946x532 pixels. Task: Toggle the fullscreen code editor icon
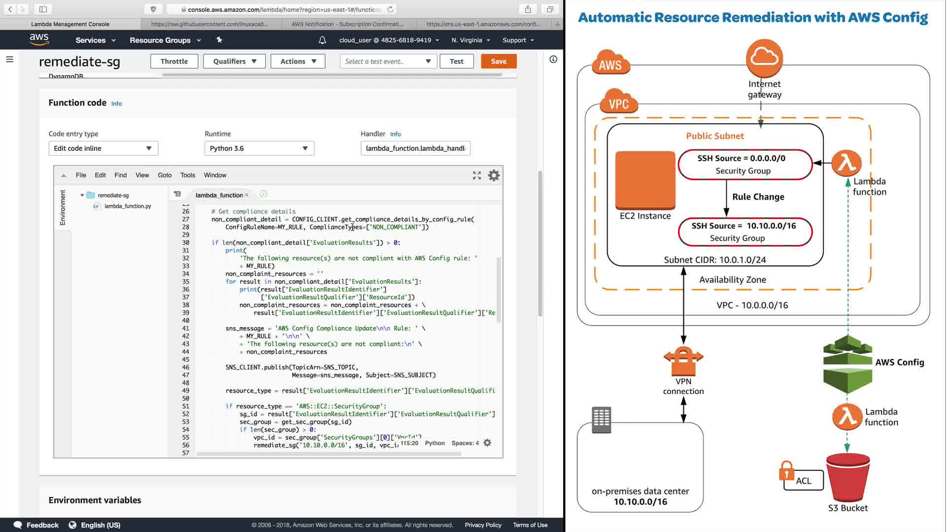pyautogui.click(x=476, y=175)
